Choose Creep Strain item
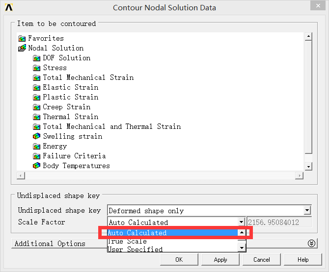Image resolution: width=329 pixels, height=272 pixels. (x=66, y=107)
